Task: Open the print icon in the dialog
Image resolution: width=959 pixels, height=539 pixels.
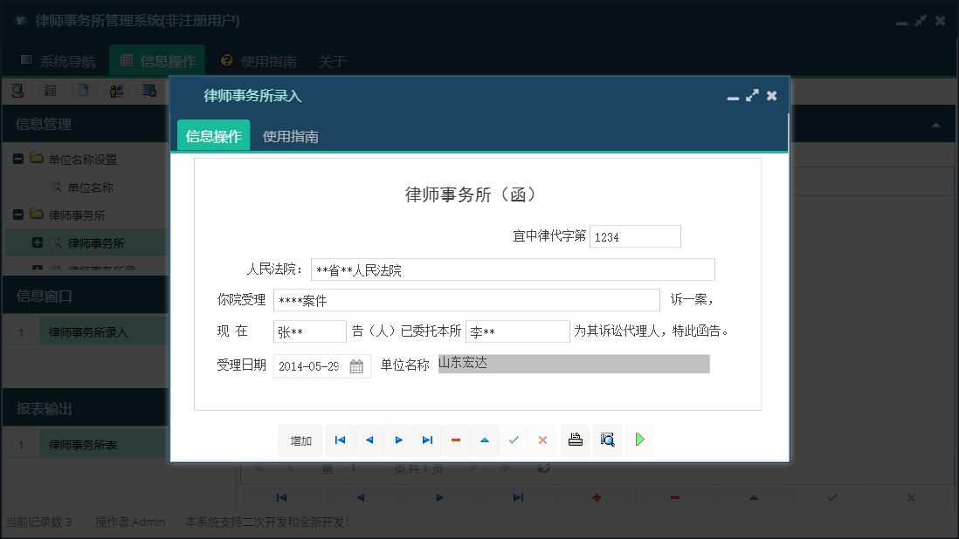Action: click(x=575, y=440)
